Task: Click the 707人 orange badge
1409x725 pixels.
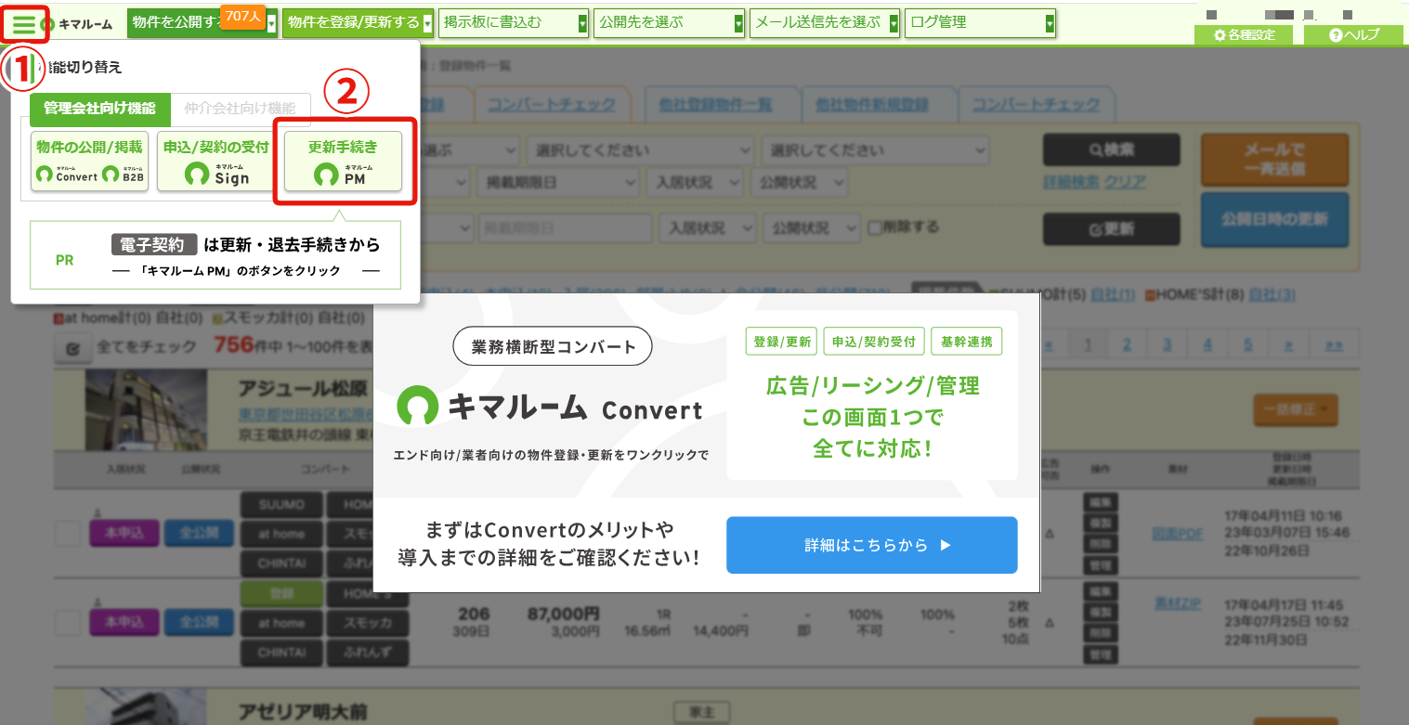Action: [243, 16]
